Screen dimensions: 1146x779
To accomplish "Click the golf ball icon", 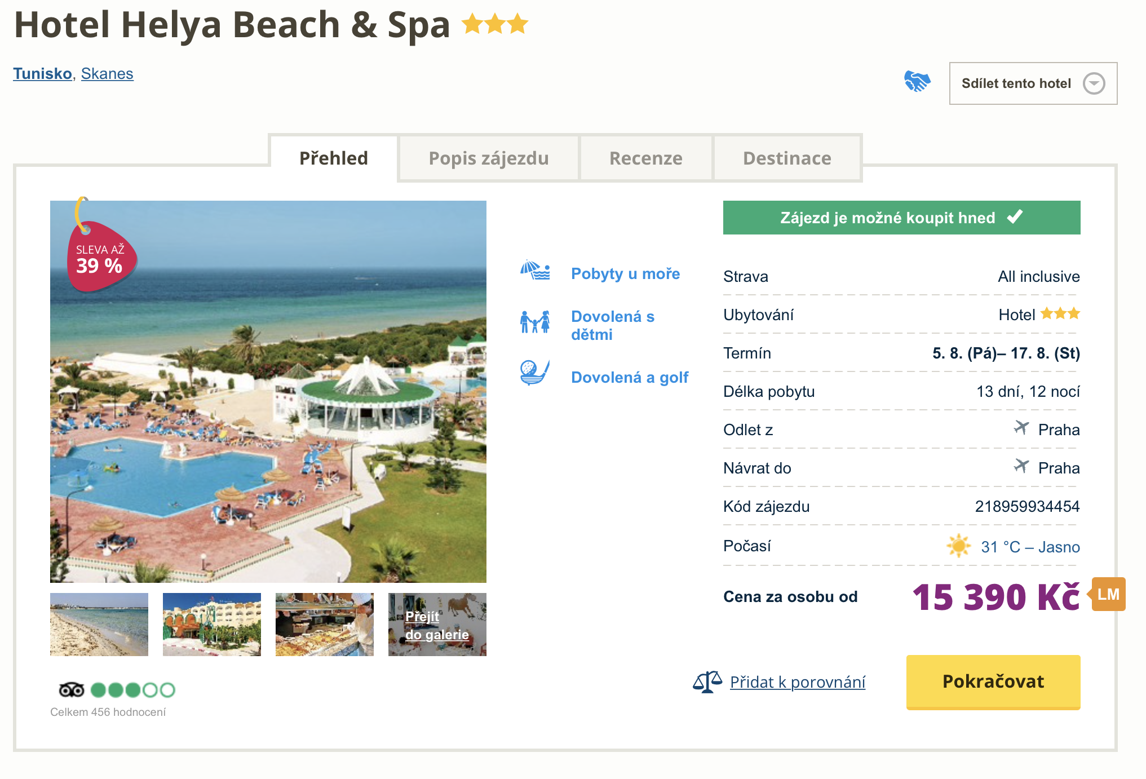I will pos(534,373).
